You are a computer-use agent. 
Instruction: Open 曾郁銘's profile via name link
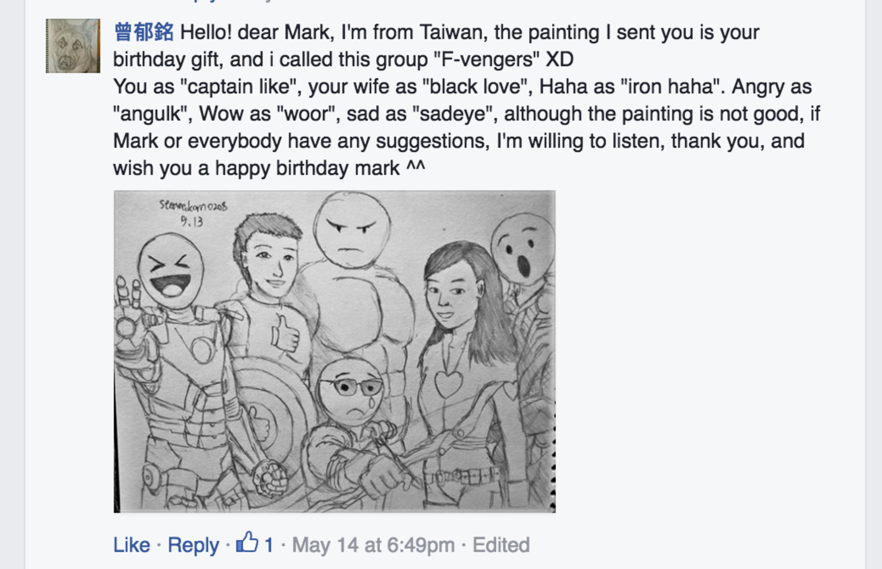[143, 32]
